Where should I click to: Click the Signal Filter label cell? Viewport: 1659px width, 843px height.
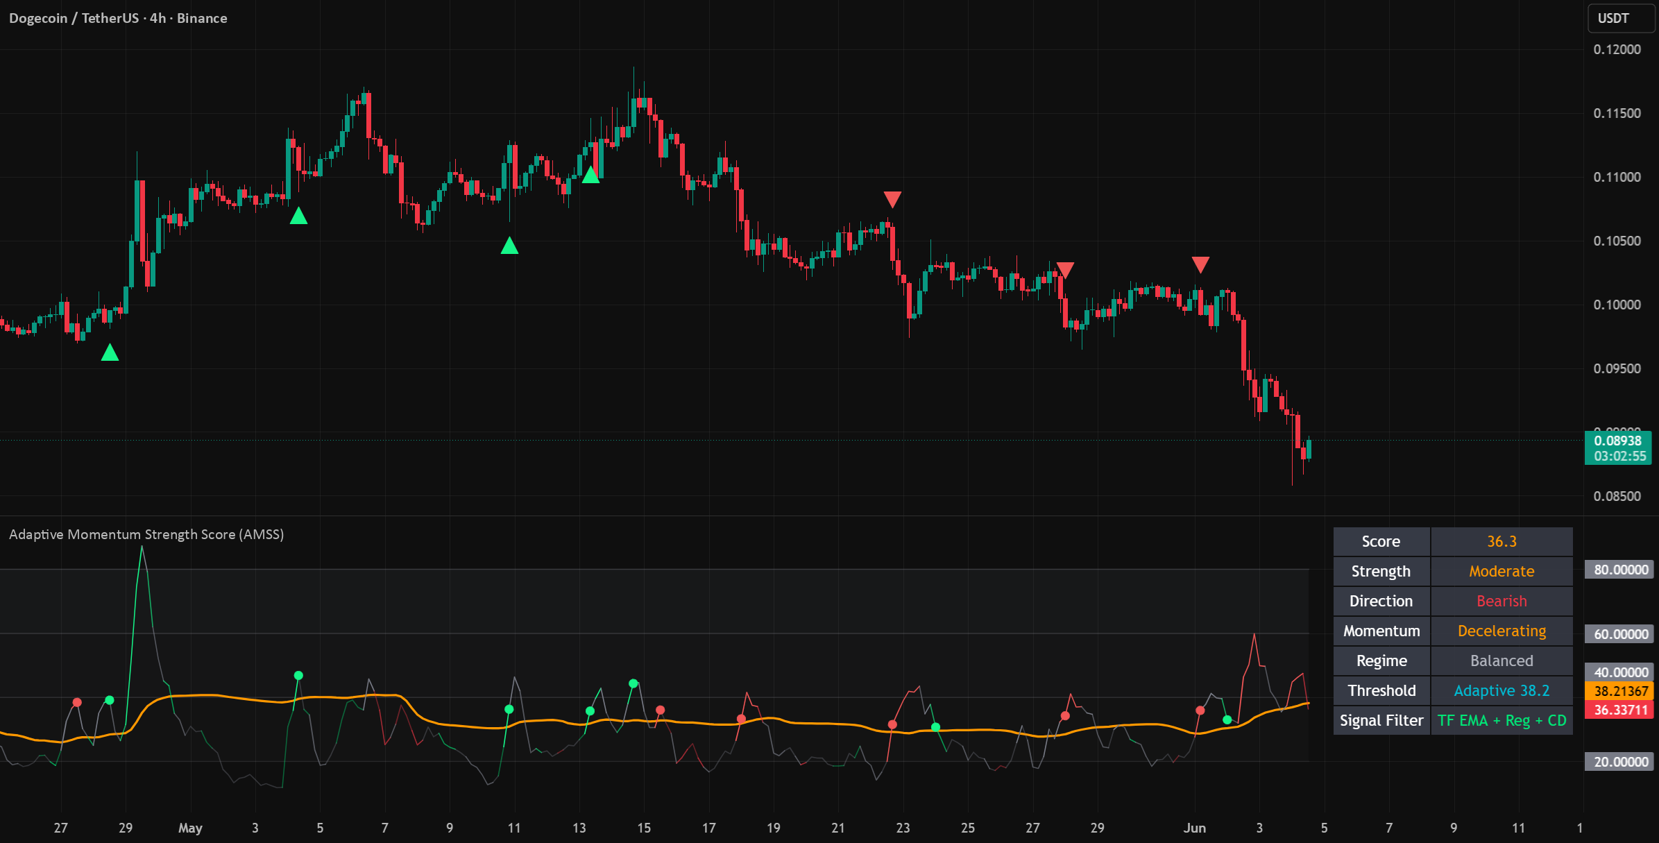pos(1381,720)
